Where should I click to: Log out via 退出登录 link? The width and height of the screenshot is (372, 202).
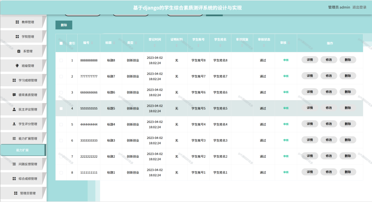(359, 7)
